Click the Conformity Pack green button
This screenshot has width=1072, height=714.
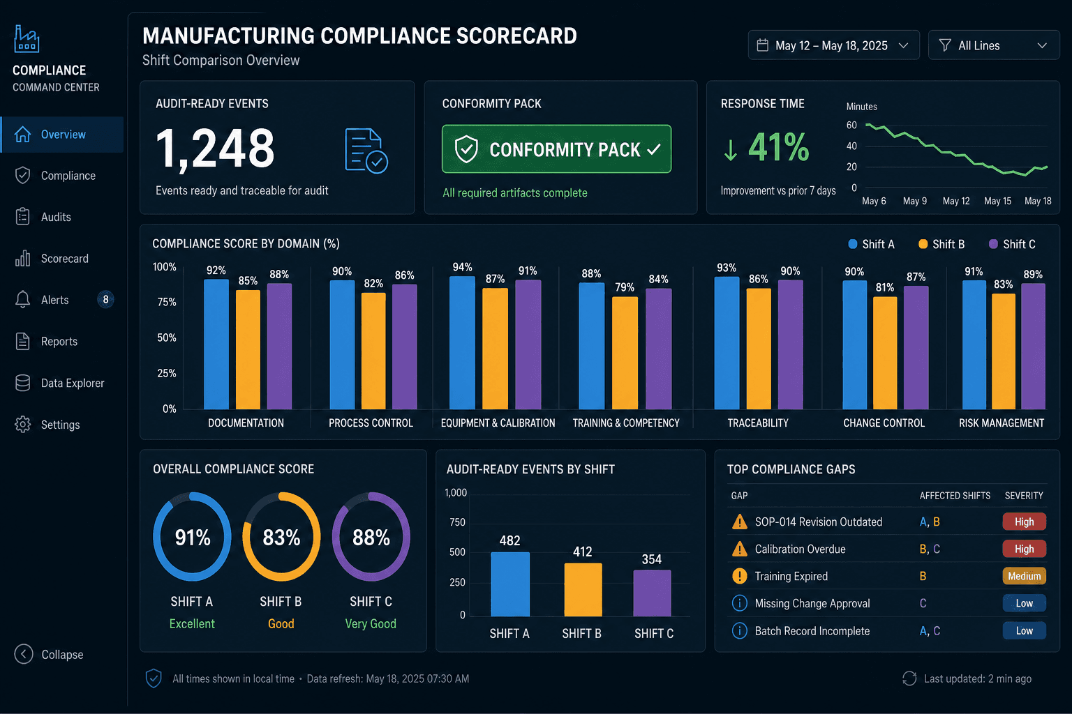556,149
